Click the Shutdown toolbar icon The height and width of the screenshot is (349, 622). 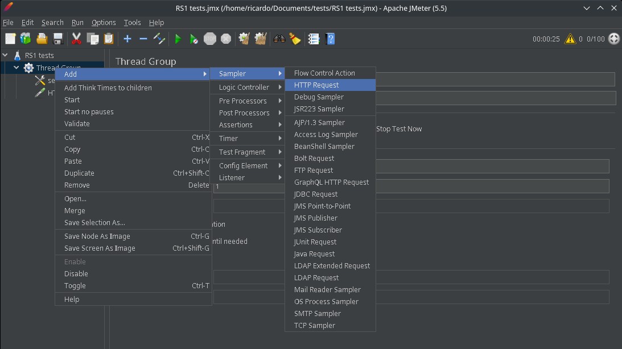click(x=226, y=39)
